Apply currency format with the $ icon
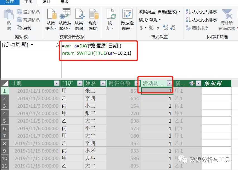Screen dimensions: 238x170 tap(142, 27)
